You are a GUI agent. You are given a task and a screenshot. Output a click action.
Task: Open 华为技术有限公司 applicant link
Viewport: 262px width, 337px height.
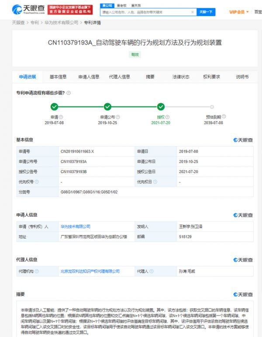point(76,226)
